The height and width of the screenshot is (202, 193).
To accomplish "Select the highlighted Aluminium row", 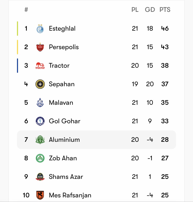I will 96,140.
